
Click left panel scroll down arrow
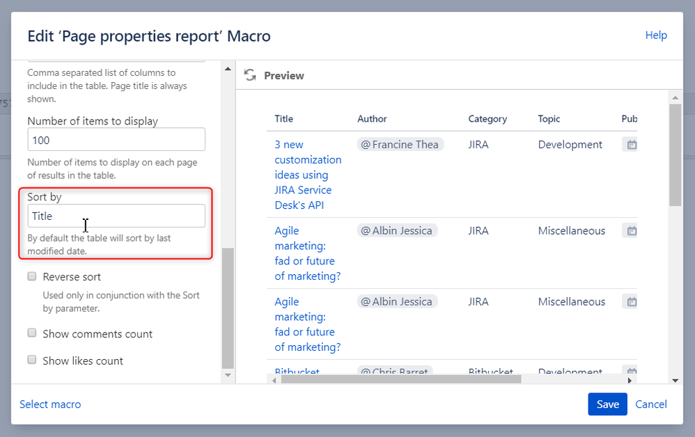[227, 375]
